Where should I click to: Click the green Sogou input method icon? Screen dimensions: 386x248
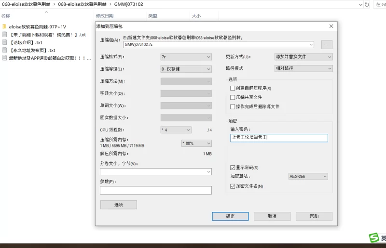(374, 238)
